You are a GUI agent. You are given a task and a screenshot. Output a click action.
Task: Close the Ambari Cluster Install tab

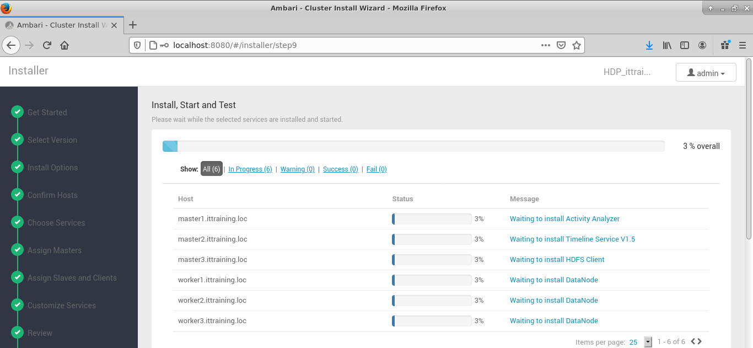pos(114,25)
